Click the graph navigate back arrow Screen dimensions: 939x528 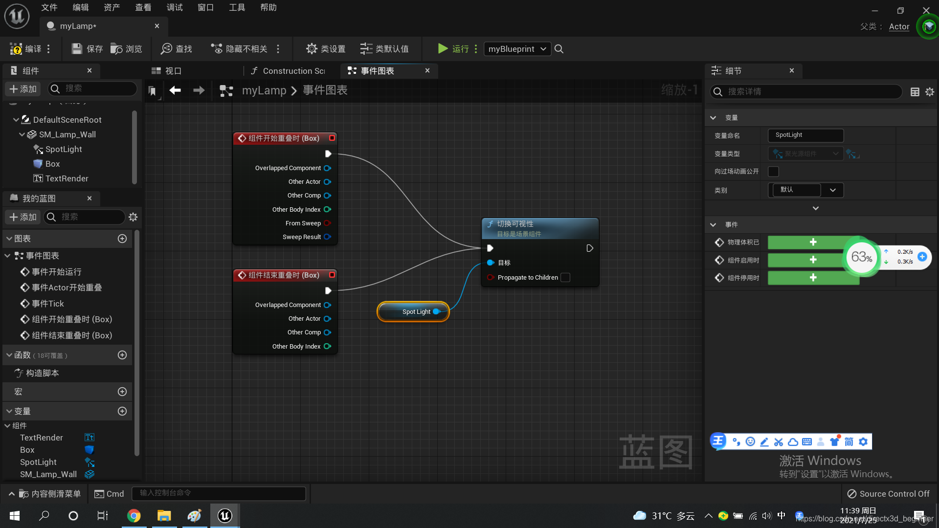pyautogui.click(x=175, y=90)
